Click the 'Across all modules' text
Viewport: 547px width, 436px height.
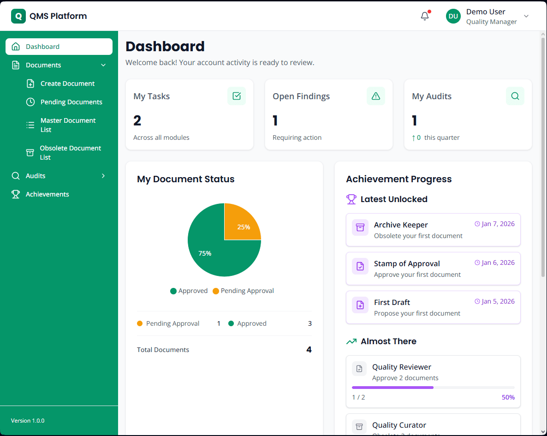[x=161, y=137]
